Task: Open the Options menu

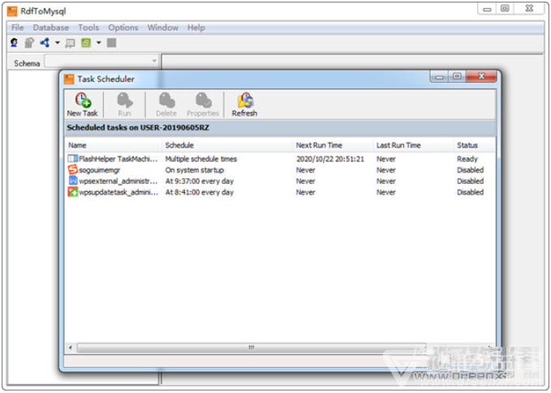Action: click(123, 28)
